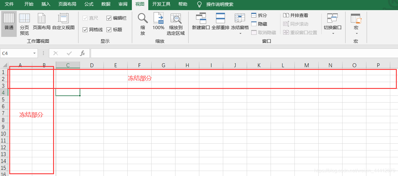
Task: Click Synchronous Scrolling (同步滚动)
Action: click(295, 24)
